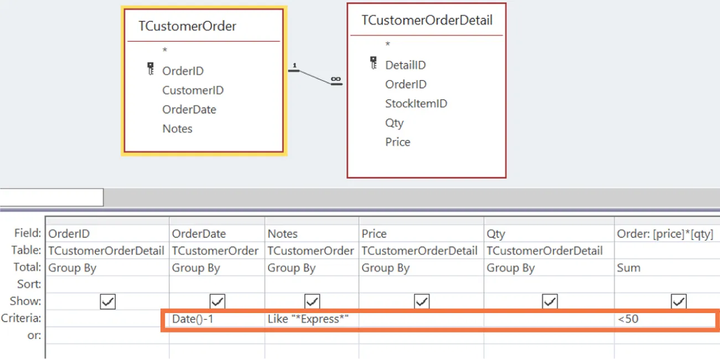Click the infinity symbol on the join line
The image size is (720, 359).
click(336, 79)
